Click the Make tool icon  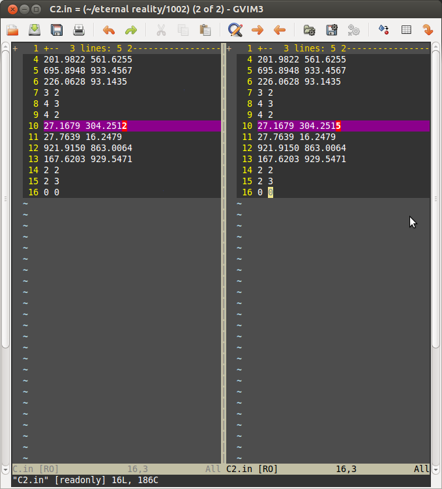(353, 30)
